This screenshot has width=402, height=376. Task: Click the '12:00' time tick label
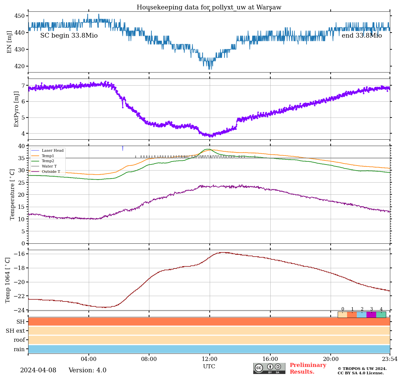(x=210, y=359)
